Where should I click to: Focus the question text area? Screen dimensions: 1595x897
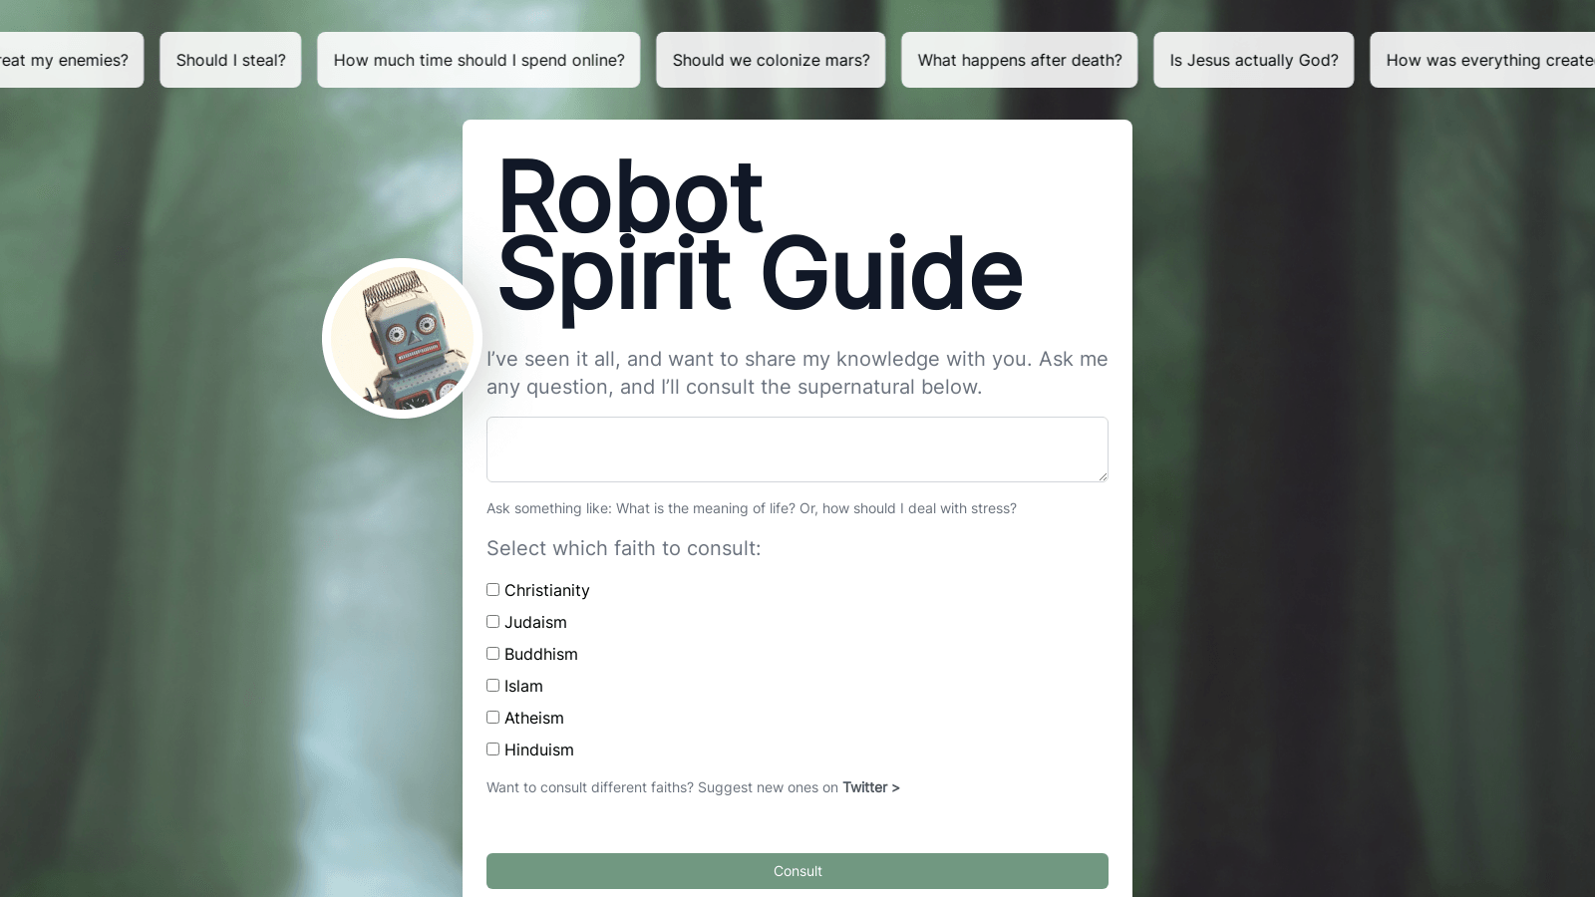797,449
